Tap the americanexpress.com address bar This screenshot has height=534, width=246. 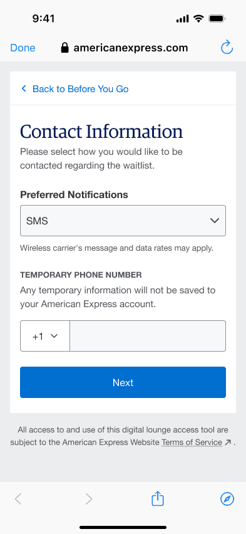pos(125,48)
